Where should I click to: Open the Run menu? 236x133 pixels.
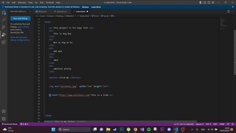click(x=42, y=3)
